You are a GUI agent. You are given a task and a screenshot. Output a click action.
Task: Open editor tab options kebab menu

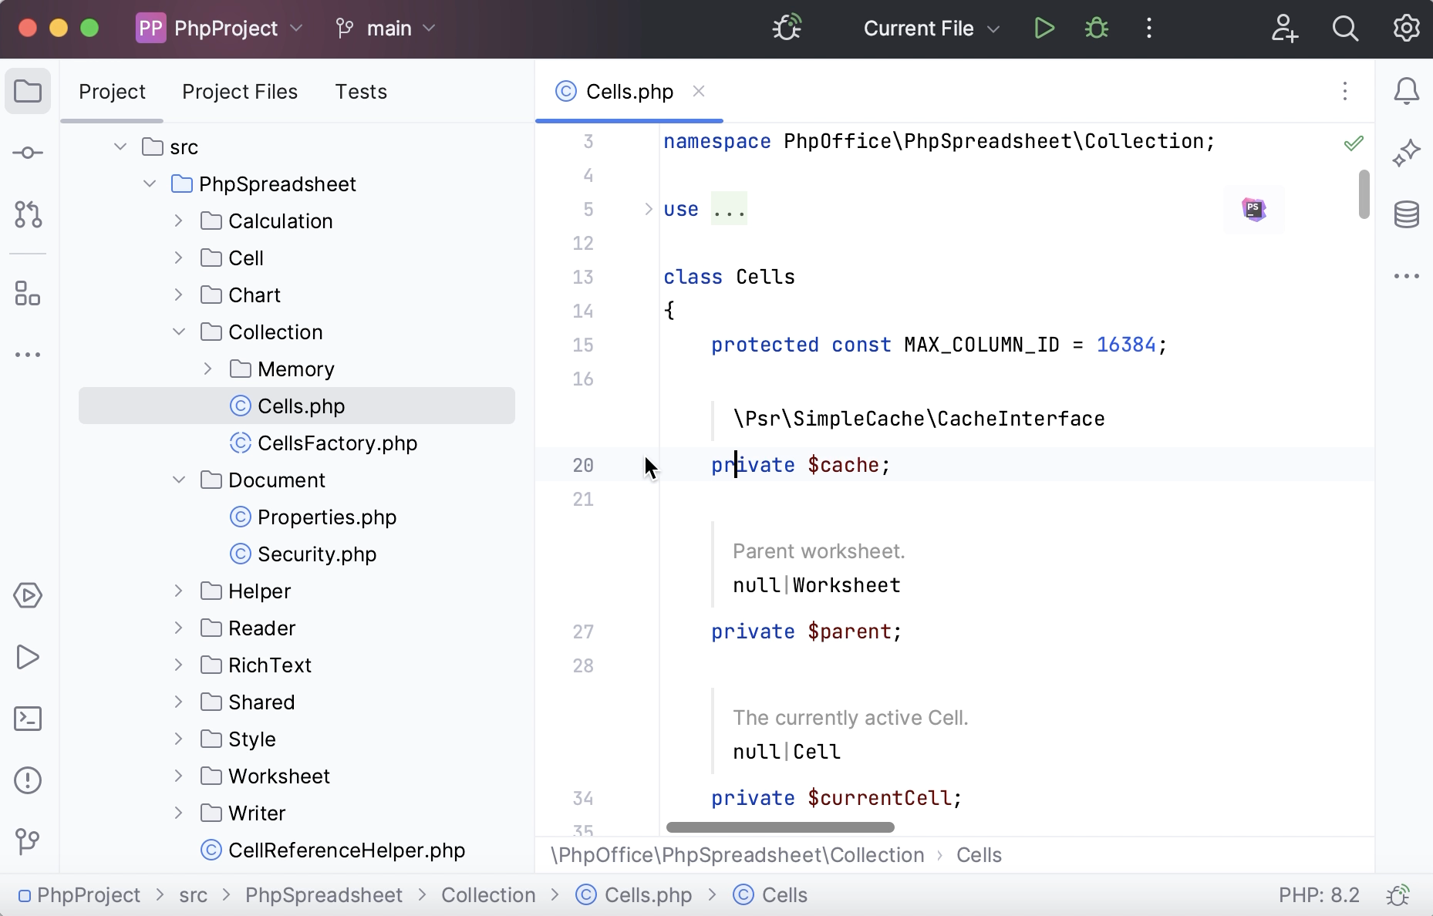pos(1345,91)
